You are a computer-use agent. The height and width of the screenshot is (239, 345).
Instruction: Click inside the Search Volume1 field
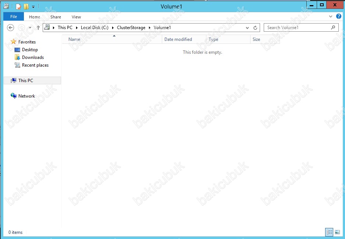[296, 28]
